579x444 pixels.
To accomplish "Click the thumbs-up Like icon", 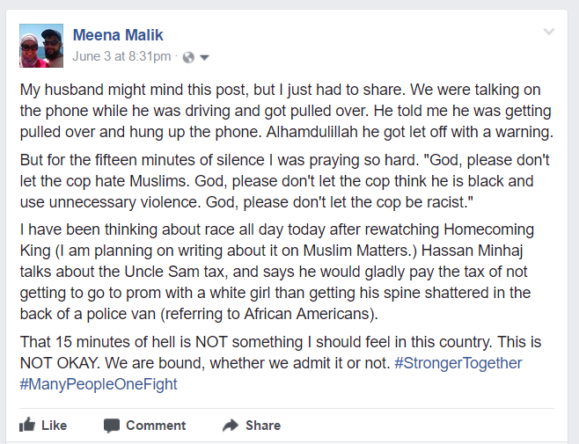I will pyautogui.click(x=27, y=426).
